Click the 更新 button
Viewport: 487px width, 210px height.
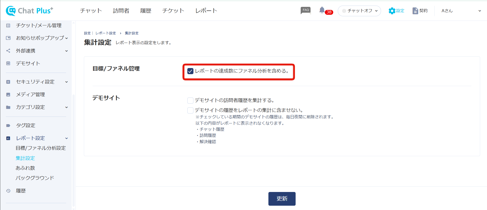coord(282,199)
